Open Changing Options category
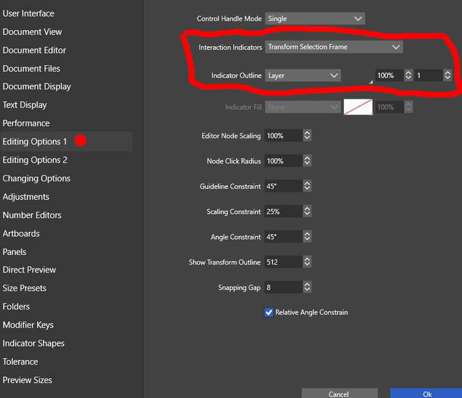This screenshot has height=398, width=462. (36, 178)
